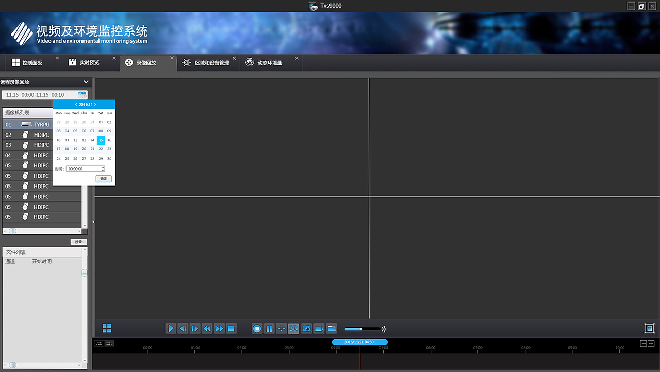Viewport: 660px width, 372px height.
Task: Zoom in the timeline with plus
Action: coord(651,344)
